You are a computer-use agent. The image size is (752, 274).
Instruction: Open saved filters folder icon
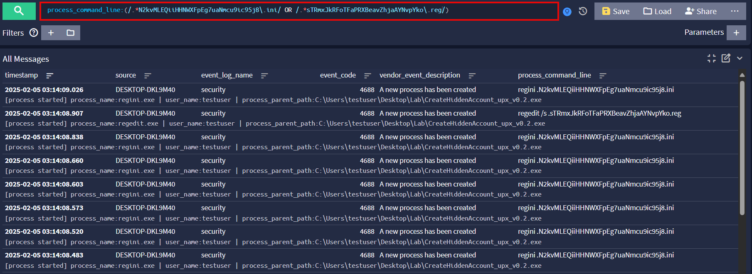pos(70,33)
